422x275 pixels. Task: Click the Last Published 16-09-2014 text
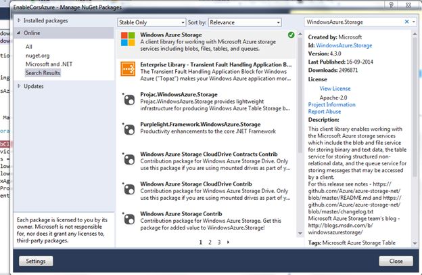point(340,62)
